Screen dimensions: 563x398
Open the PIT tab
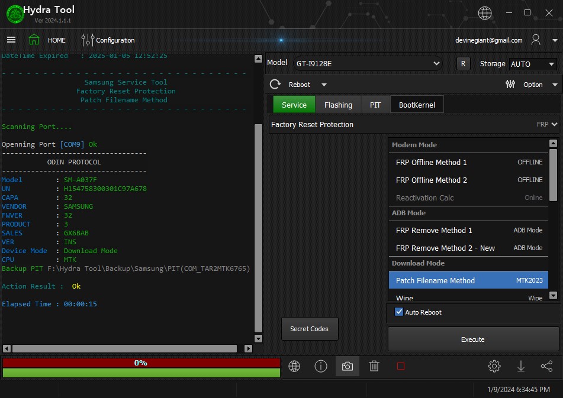[x=375, y=105]
